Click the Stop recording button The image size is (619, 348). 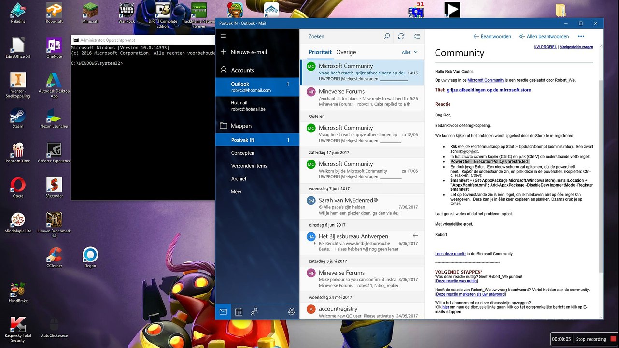pos(595,339)
